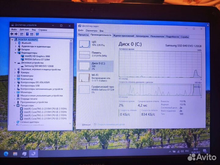The width and height of the screenshot is (220, 165).
Task: Select Wi-Fi performance item
Action: (96, 78)
